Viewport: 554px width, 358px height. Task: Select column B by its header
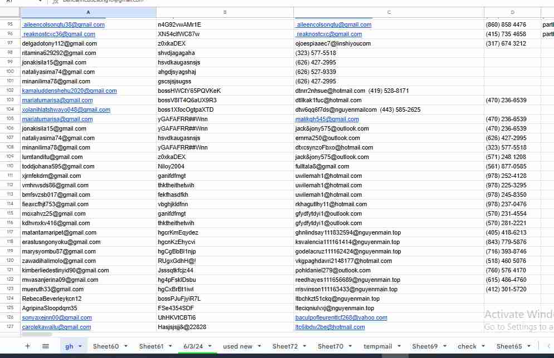point(225,12)
